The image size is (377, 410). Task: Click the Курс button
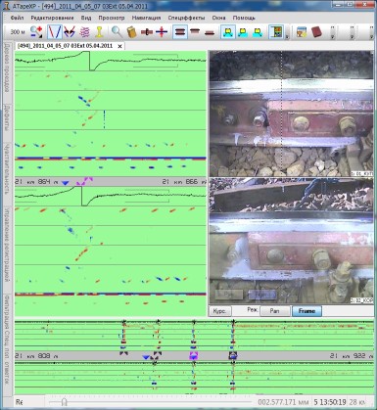coord(219,311)
